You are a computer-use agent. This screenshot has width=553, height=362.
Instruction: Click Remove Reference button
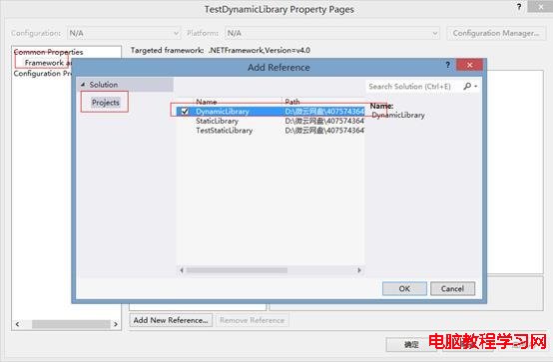pyautogui.click(x=252, y=320)
